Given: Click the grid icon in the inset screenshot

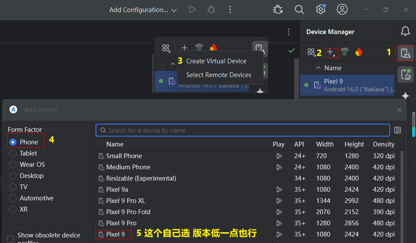Looking at the screenshot, I should pos(166,48).
